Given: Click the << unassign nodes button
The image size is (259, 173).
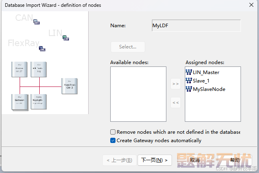Looking at the screenshot, I should [x=176, y=103].
